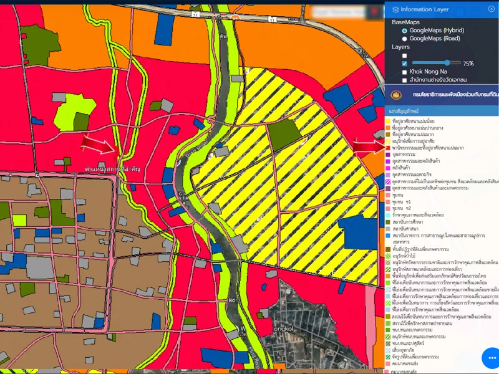The width and height of the screenshot is (499, 374).
Task: Tick the first unlabeled layer checkbox
Action: pyautogui.click(x=405, y=55)
